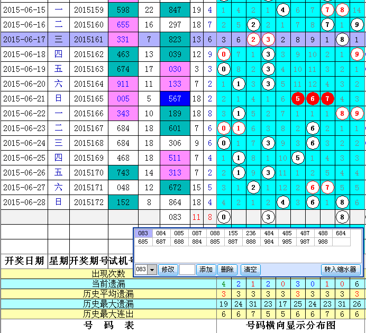
Task: Click the 星期 column header
Action: pyautogui.click(x=59, y=261)
